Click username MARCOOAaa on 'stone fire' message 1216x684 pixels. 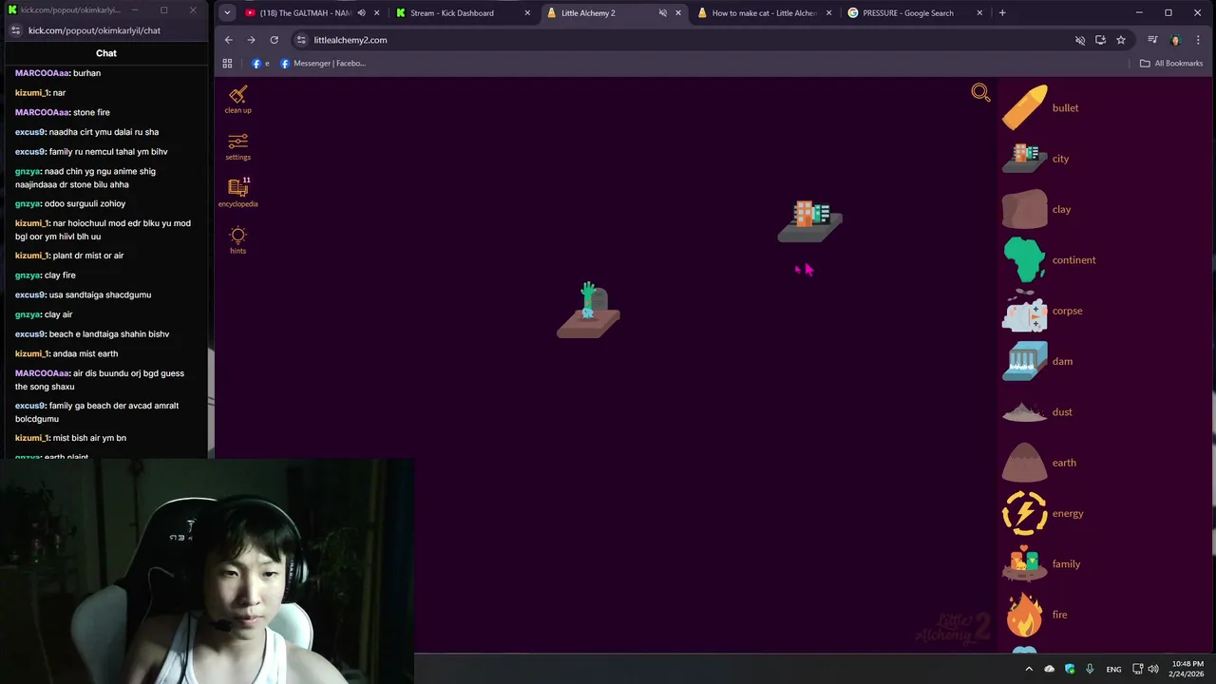pyautogui.click(x=43, y=112)
